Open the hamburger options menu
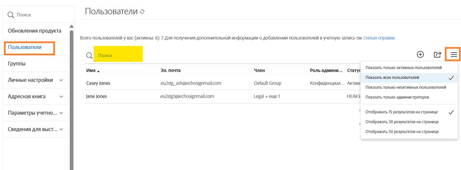 pos(454,54)
